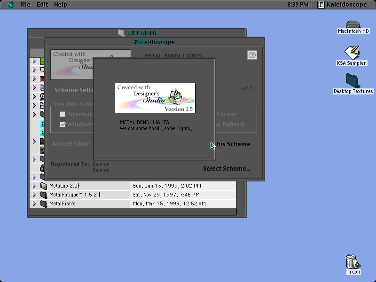The height and width of the screenshot is (282, 376).
Task: Select the MetalFatigue 1.5.2 folder icon
Action: (x=44, y=195)
